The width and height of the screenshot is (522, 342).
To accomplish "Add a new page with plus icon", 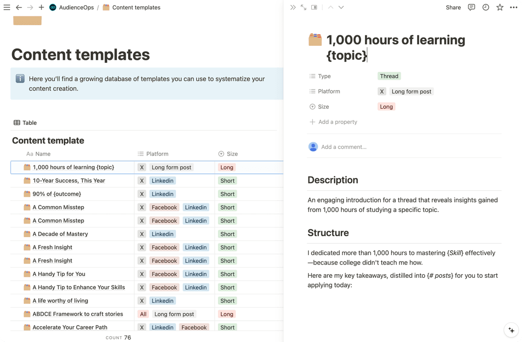I will click(41, 8).
